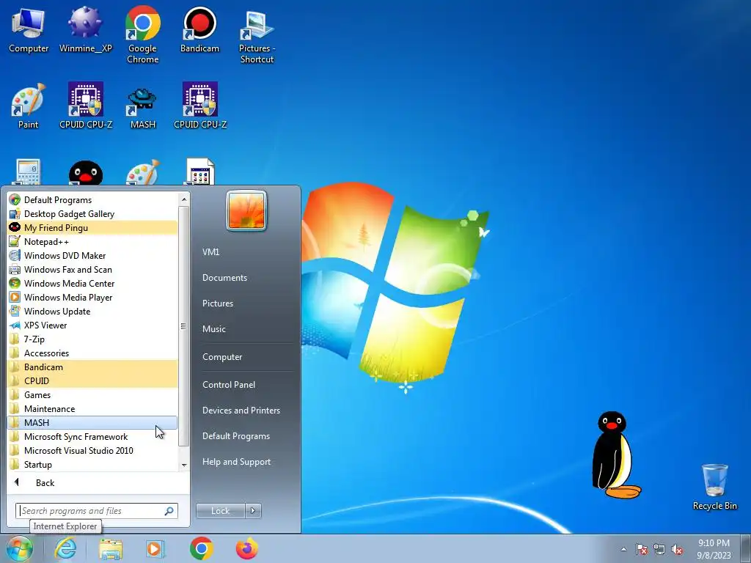Open Windows Explorer from the taskbar
Screen dimensions: 751x563
(x=111, y=548)
